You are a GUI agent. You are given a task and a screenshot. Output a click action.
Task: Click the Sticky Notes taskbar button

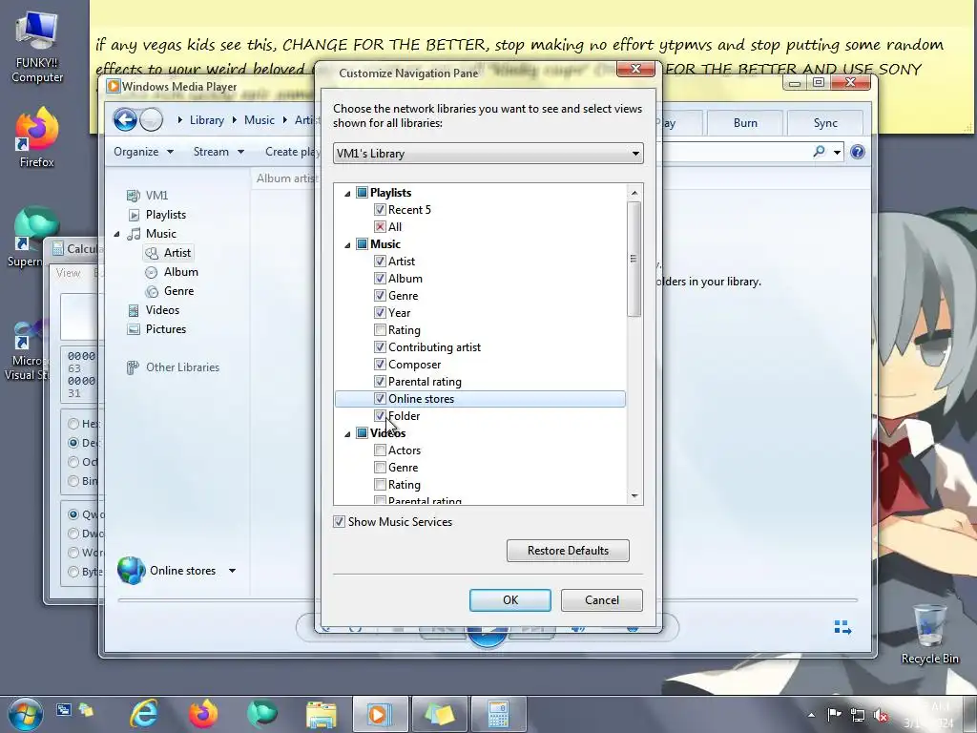point(439,714)
